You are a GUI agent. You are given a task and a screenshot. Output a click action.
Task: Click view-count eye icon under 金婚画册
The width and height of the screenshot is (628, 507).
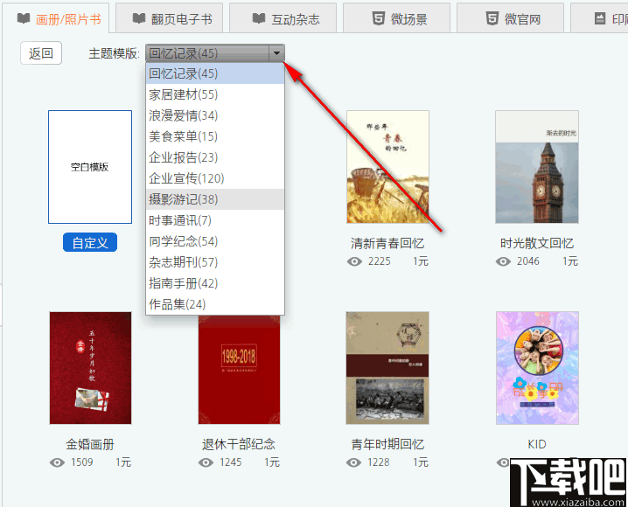tap(57, 462)
